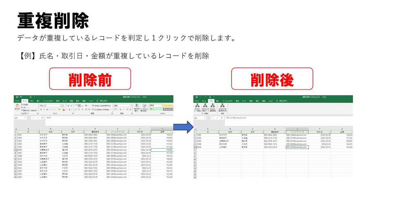The height and width of the screenshot is (220, 394).
Task: Click formula bar confirm checkmark in 削除前 Excel
Action: click(x=38, y=118)
